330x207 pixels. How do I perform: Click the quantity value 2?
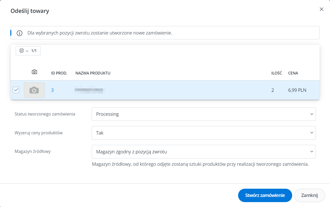(x=273, y=90)
